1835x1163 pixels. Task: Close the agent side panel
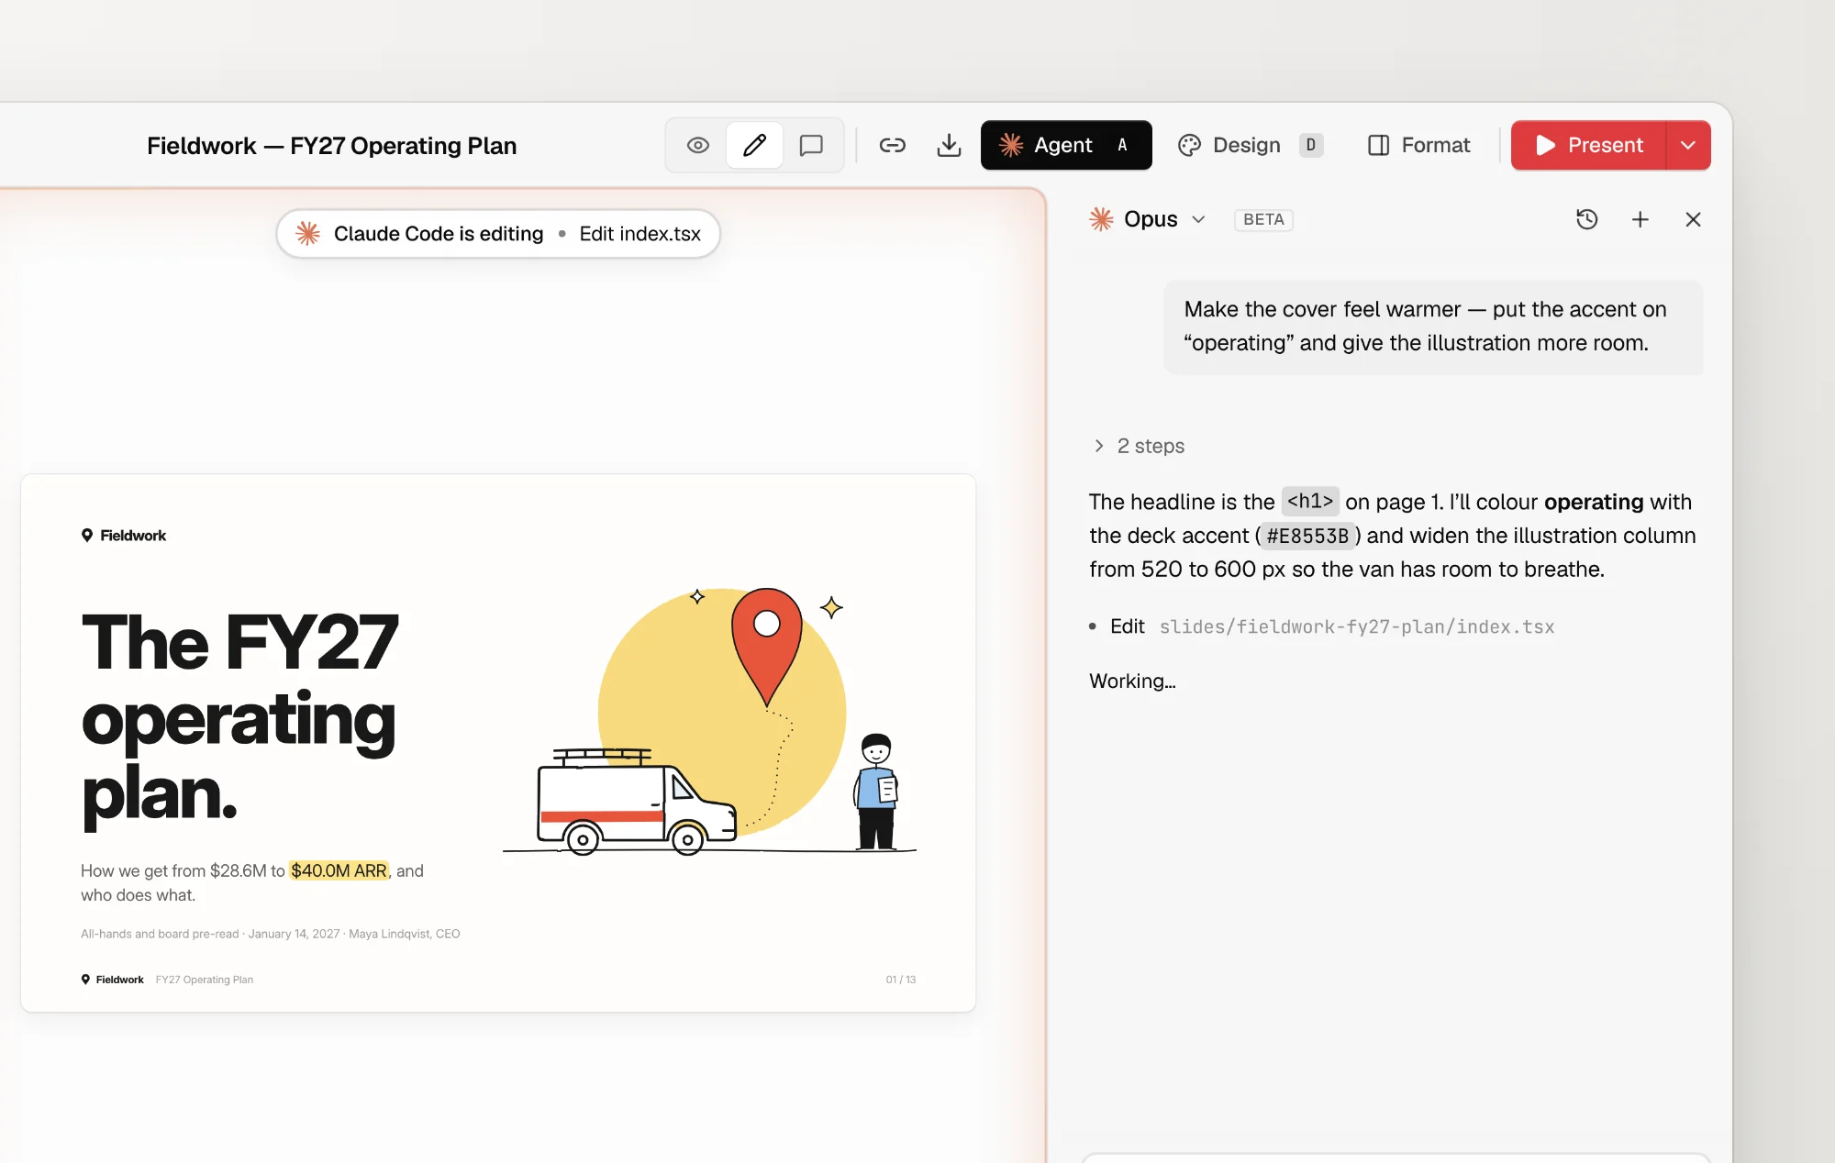(x=1694, y=219)
